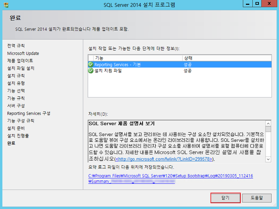Click the SQL Server 제품 설명서 보기 heading
The height and width of the screenshot is (209, 279).
(122, 123)
